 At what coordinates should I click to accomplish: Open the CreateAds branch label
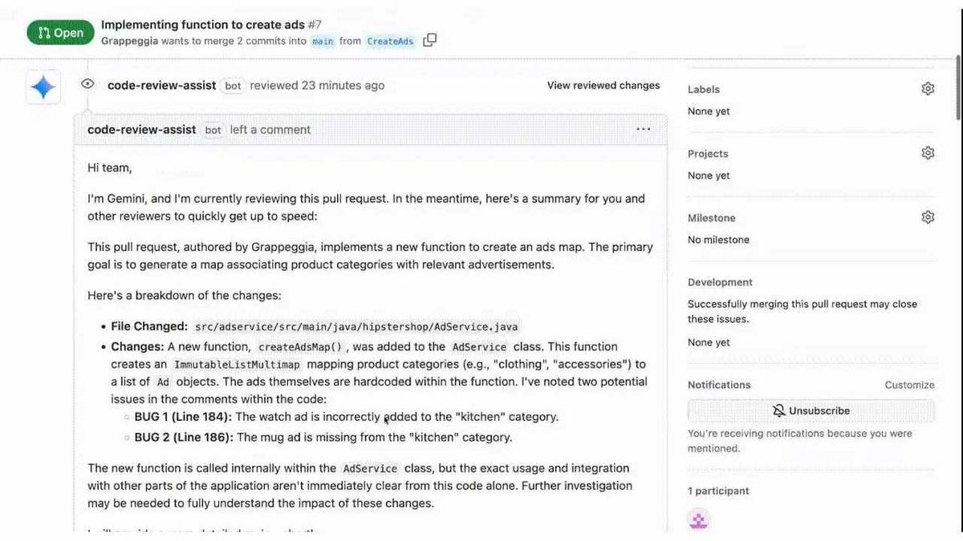390,41
